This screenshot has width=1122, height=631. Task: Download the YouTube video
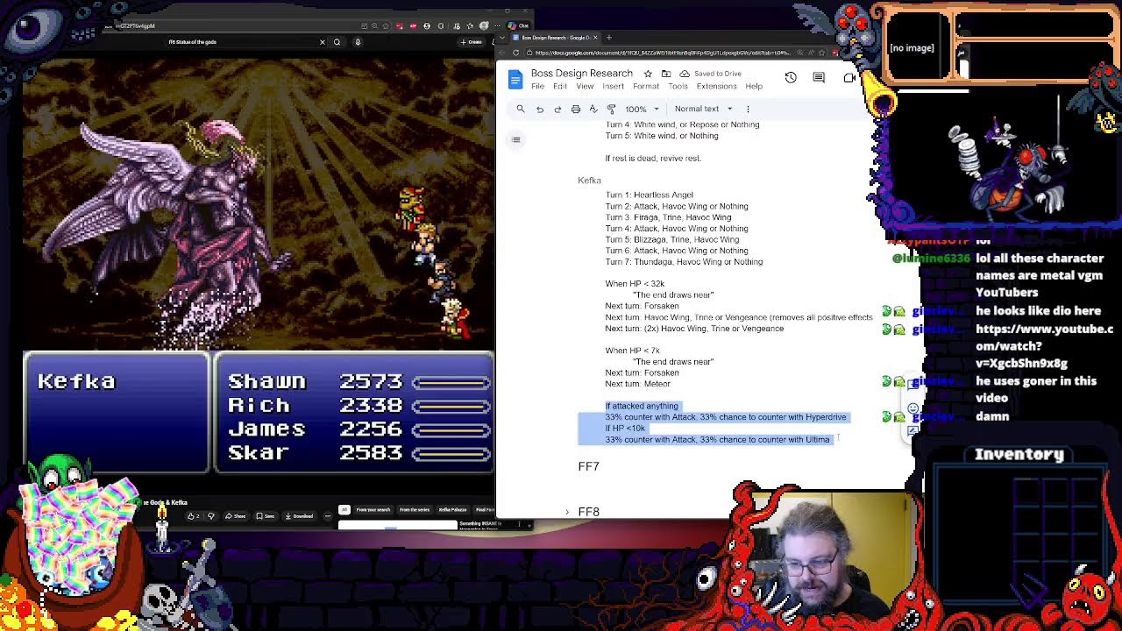300,516
